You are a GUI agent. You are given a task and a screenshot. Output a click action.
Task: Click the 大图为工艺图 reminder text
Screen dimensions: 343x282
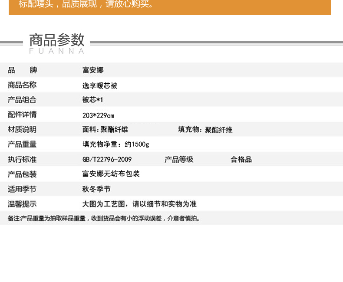pyautogui.click(x=139, y=204)
